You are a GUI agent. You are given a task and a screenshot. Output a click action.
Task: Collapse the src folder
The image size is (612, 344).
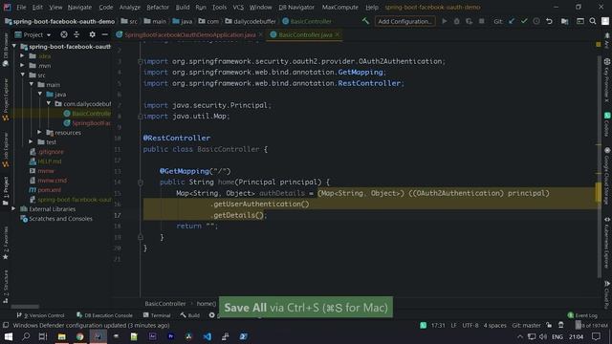pyautogui.click(x=23, y=75)
